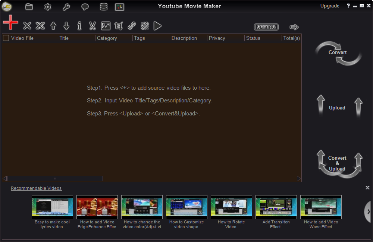Click the Privacy column header
This screenshot has height=242, width=373.
217,38
